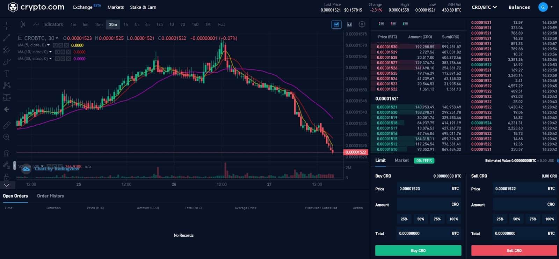Viewport: 559px width, 259px height.
Task: Open candlestick chart style selector
Action: 23,24
